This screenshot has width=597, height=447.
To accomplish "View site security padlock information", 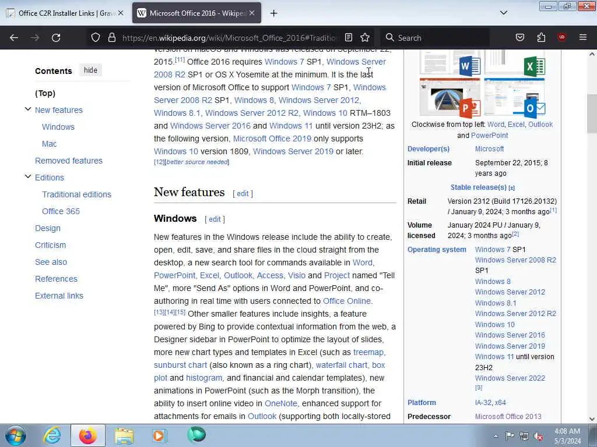I will click(x=111, y=37).
